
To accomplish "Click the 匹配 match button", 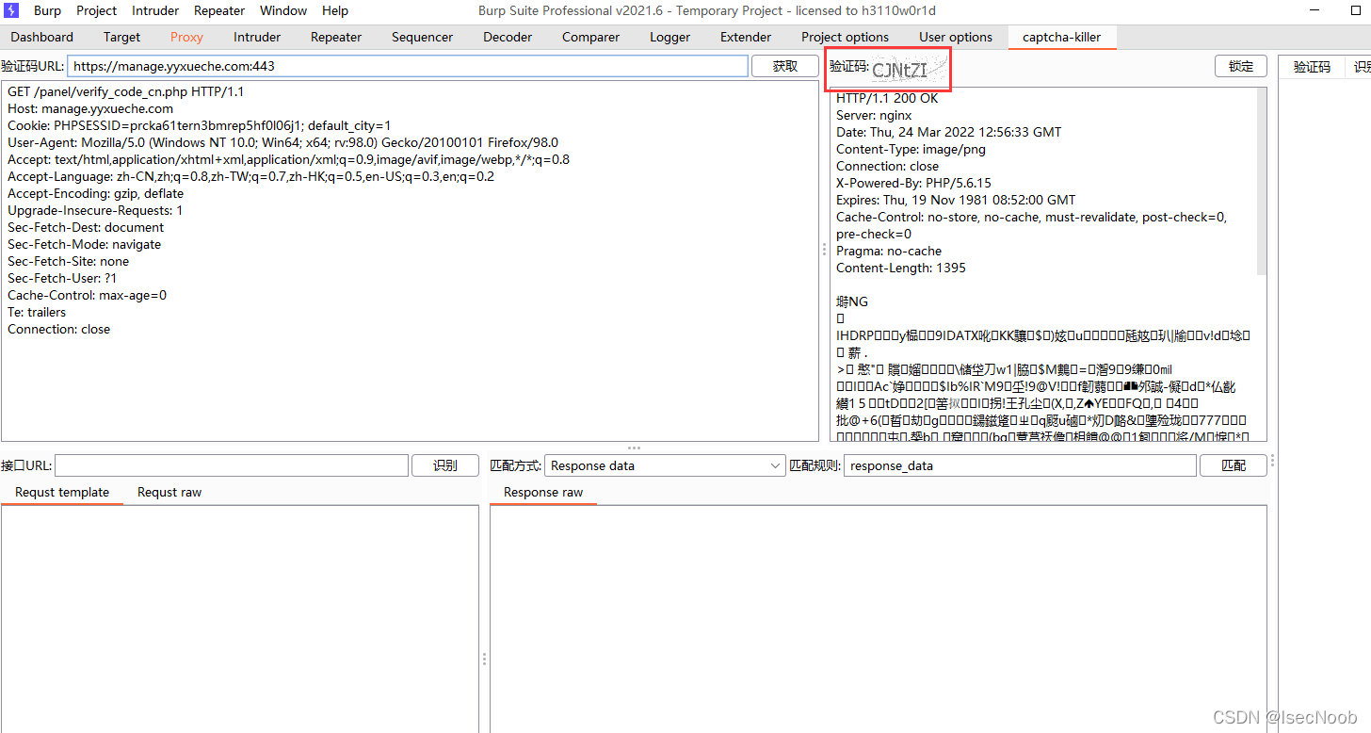I will coord(1234,465).
